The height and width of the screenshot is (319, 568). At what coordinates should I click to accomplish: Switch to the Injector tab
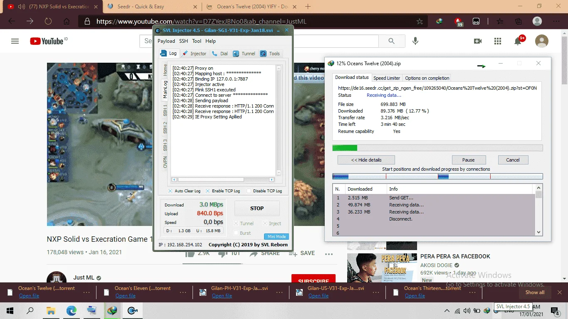[194, 54]
